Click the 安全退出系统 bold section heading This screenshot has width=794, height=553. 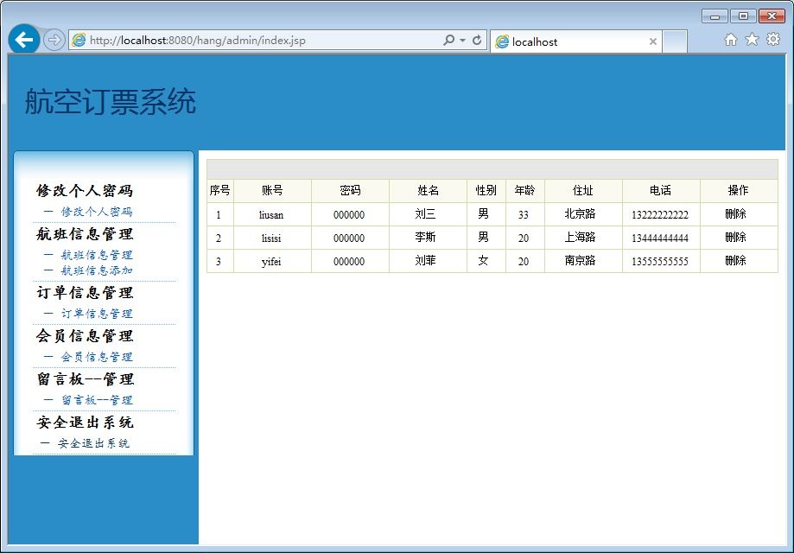(85, 422)
